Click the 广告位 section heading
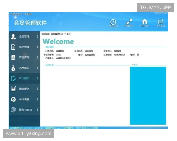Viewport: 177px width, 141px height. tap(135, 65)
